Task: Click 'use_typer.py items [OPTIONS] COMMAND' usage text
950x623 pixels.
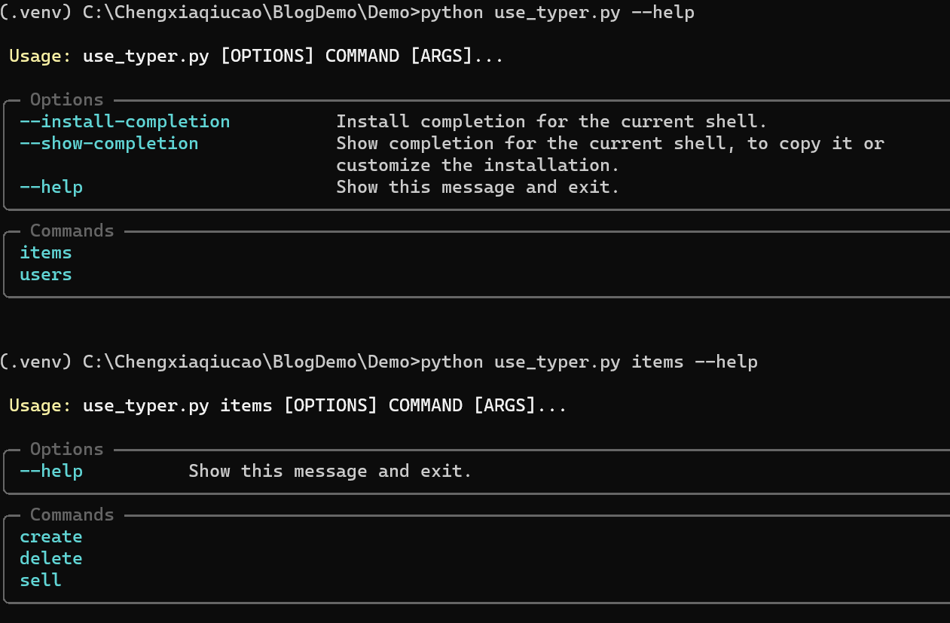Action: (x=273, y=405)
